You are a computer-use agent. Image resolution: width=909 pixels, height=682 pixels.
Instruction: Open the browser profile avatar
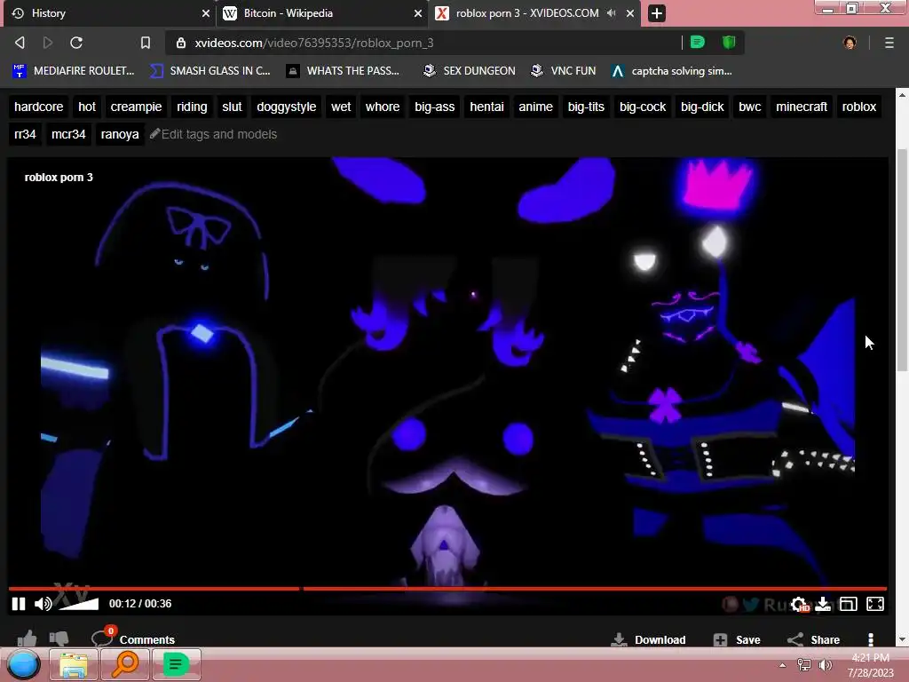[x=850, y=43]
